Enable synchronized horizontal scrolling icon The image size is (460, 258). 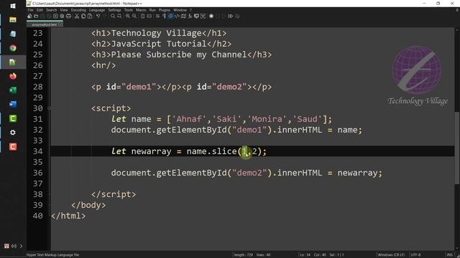coord(149,16)
